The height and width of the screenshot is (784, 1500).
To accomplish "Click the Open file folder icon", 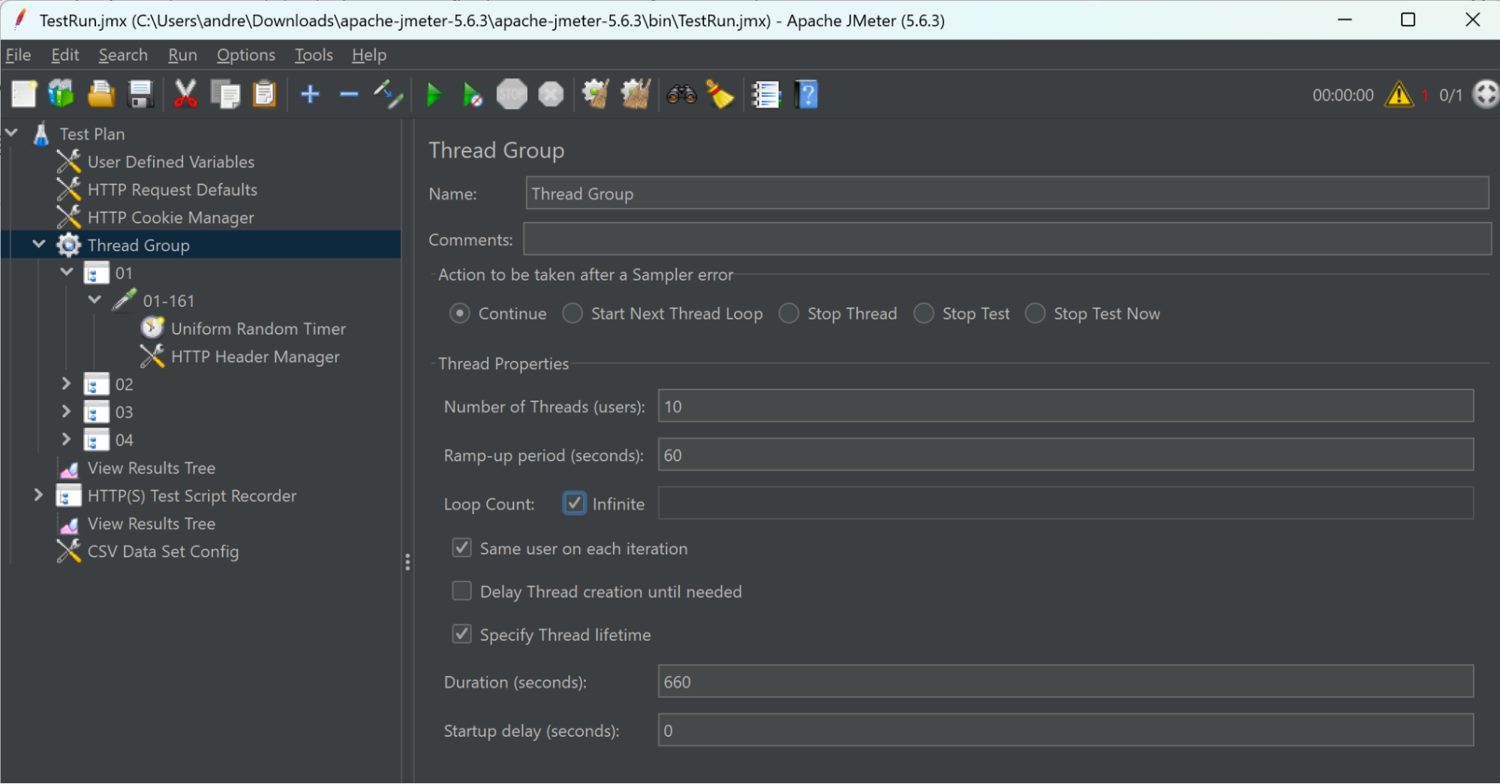I will (101, 95).
